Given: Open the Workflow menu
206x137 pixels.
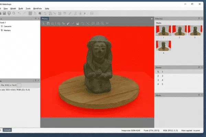Looking at the screenshot, I should (38, 8).
